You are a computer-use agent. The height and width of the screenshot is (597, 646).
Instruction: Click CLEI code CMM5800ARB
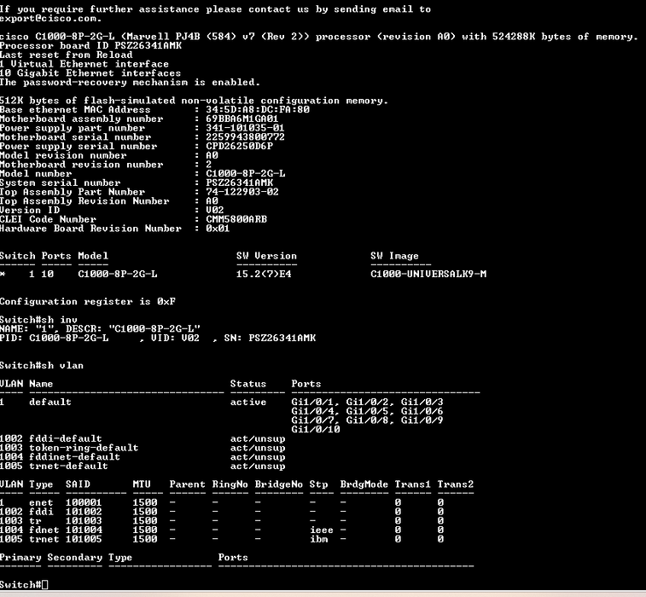click(236, 219)
